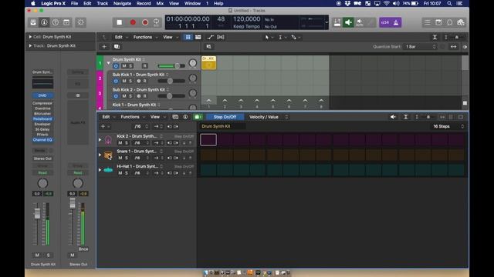Open Step Sequencer Functions menu
The height and width of the screenshot is (277, 494).
pos(132,117)
